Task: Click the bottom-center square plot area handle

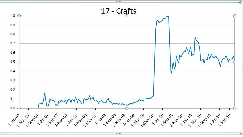Action: tap(127, 108)
